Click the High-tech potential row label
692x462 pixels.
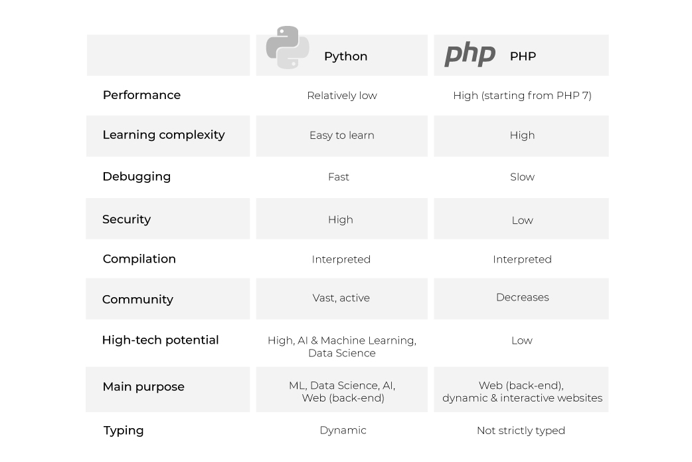tap(160, 340)
